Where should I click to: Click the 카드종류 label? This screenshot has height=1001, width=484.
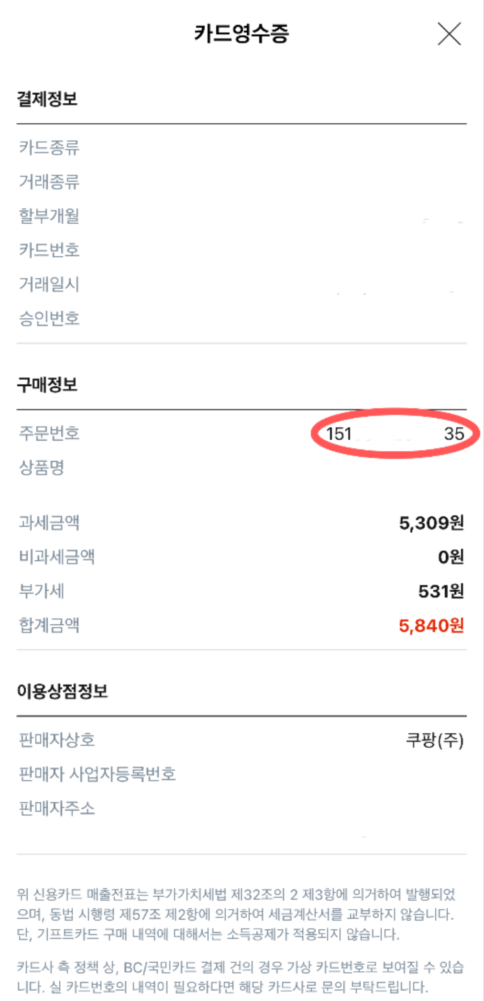click(49, 147)
